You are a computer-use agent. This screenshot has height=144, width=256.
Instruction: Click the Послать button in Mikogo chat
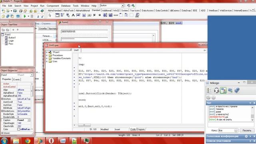coord(247,130)
